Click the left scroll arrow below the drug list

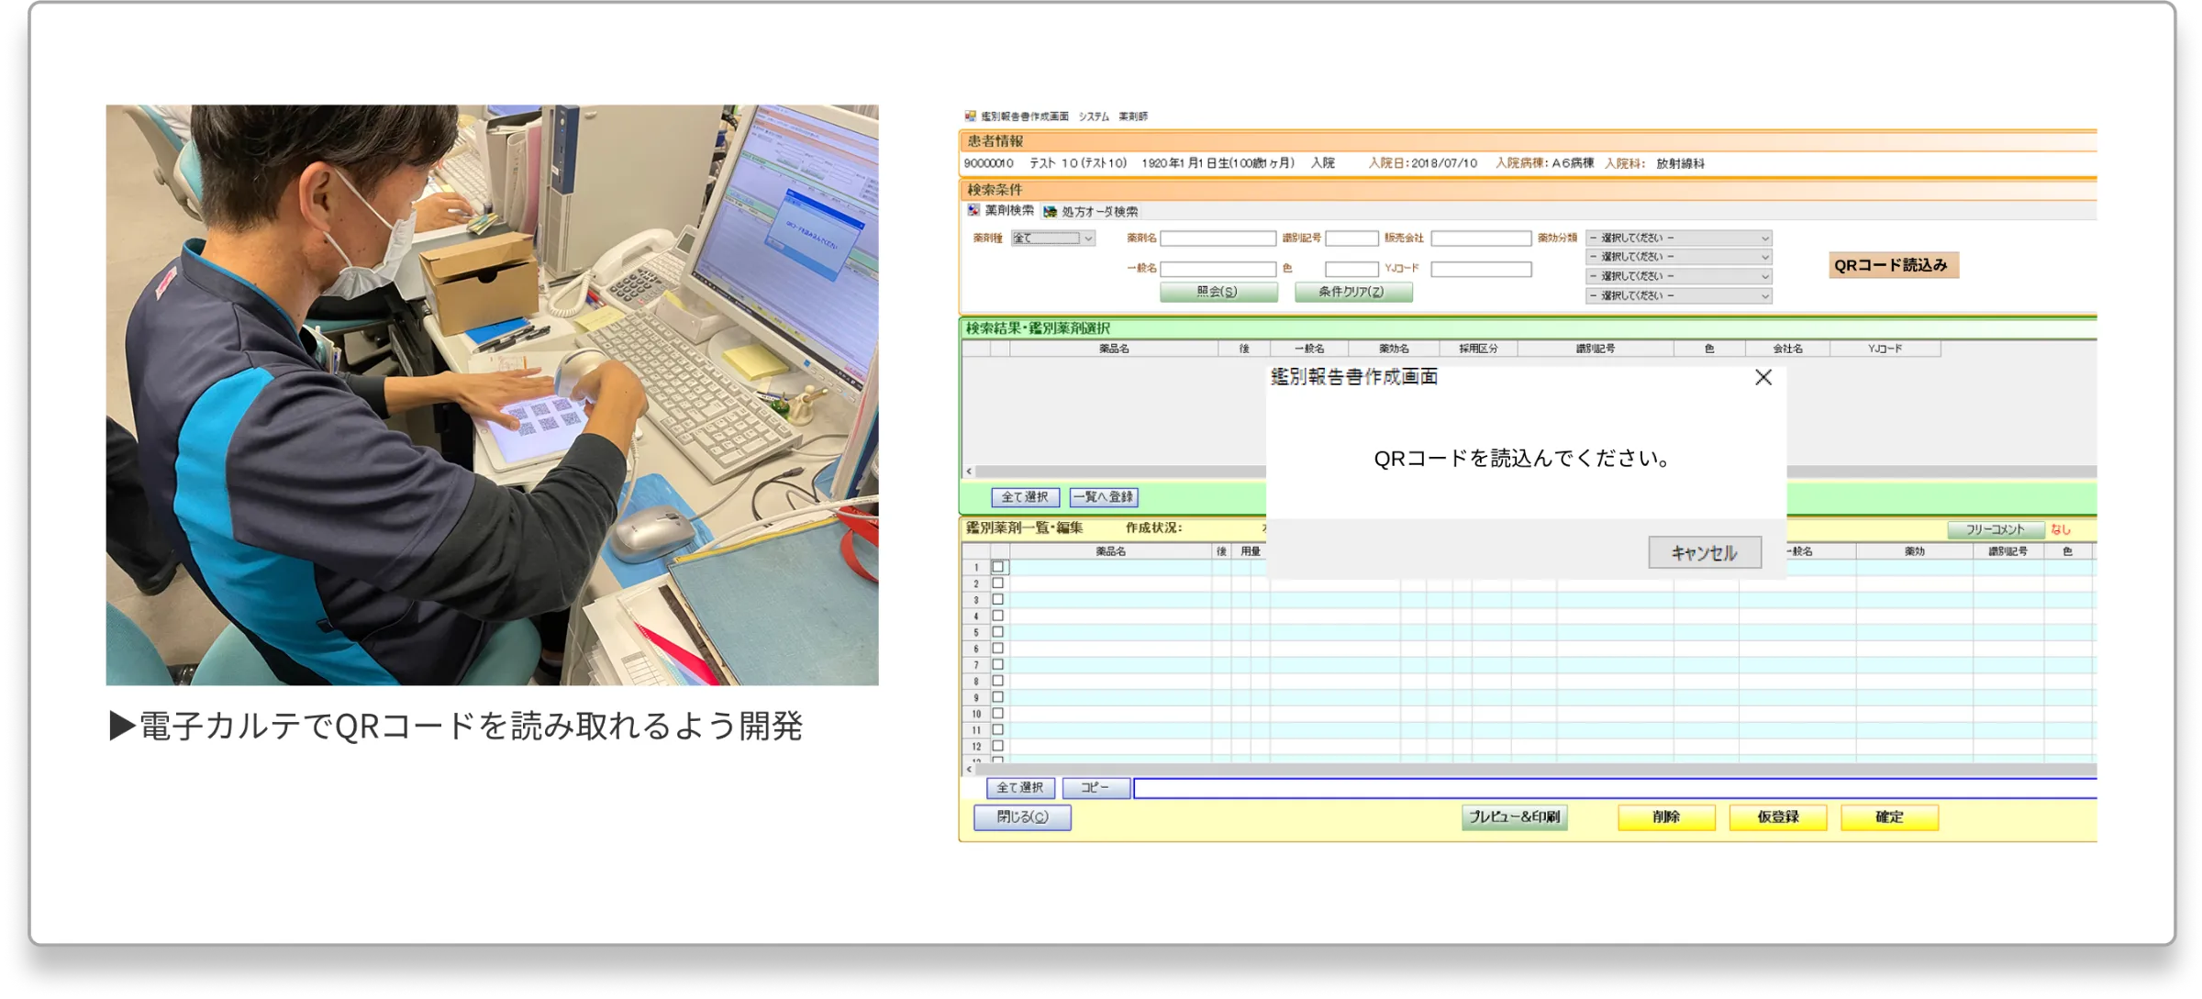click(969, 770)
